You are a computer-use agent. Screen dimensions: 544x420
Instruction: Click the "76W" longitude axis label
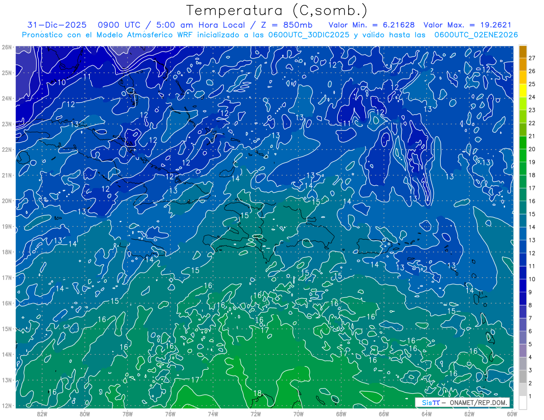[x=170, y=414]
